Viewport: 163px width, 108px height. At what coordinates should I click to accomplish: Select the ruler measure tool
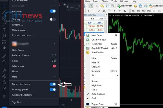[4, 56]
